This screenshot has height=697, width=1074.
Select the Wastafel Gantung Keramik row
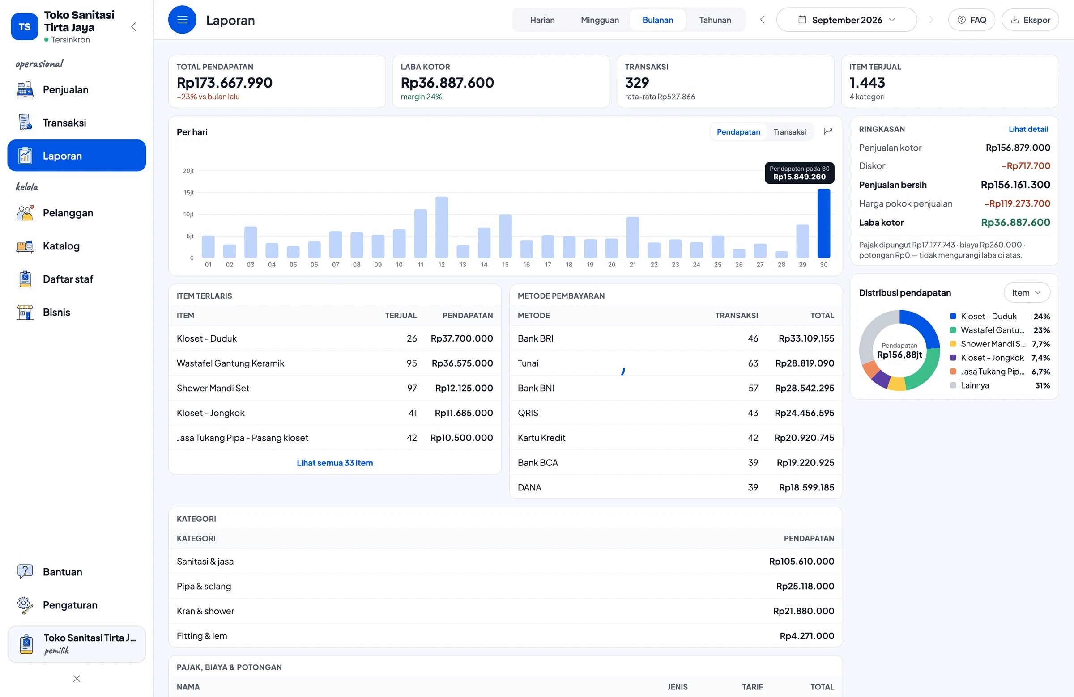(x=335, y=363)
